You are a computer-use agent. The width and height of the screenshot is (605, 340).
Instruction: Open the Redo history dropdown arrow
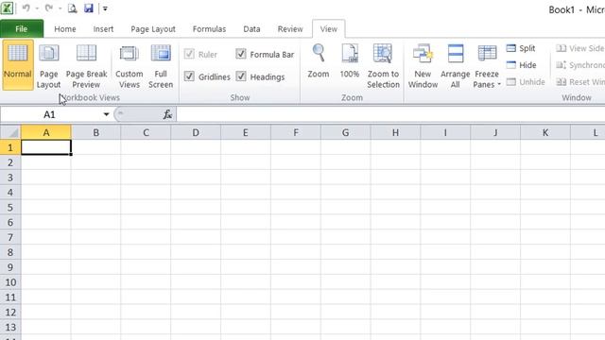[60, 8]
